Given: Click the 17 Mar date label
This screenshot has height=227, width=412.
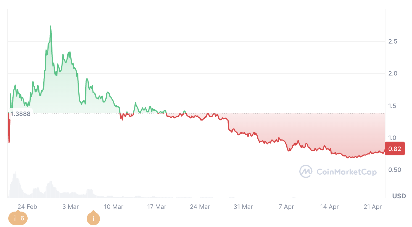Looking at the screenshot, I should point(157,207).
